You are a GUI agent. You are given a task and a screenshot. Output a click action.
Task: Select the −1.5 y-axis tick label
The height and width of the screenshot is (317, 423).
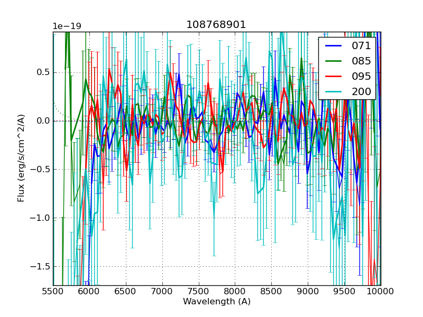click(x=39, y=267)
